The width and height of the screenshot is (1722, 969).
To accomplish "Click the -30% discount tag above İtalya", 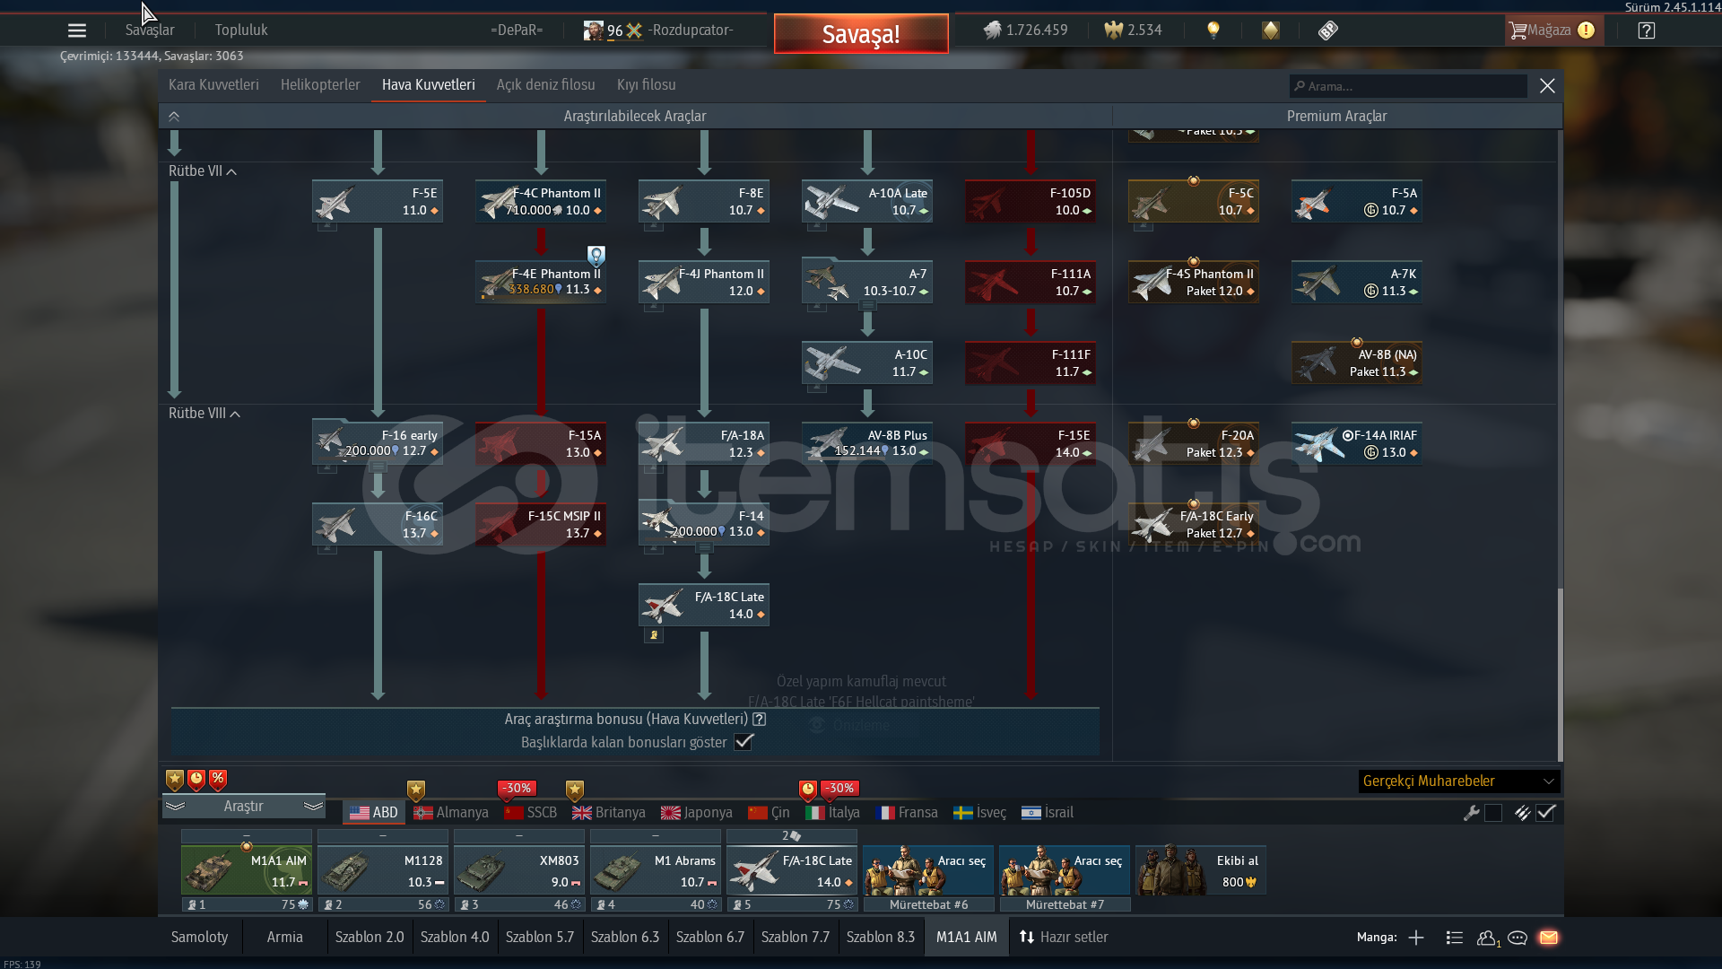I will coord(839,788).
